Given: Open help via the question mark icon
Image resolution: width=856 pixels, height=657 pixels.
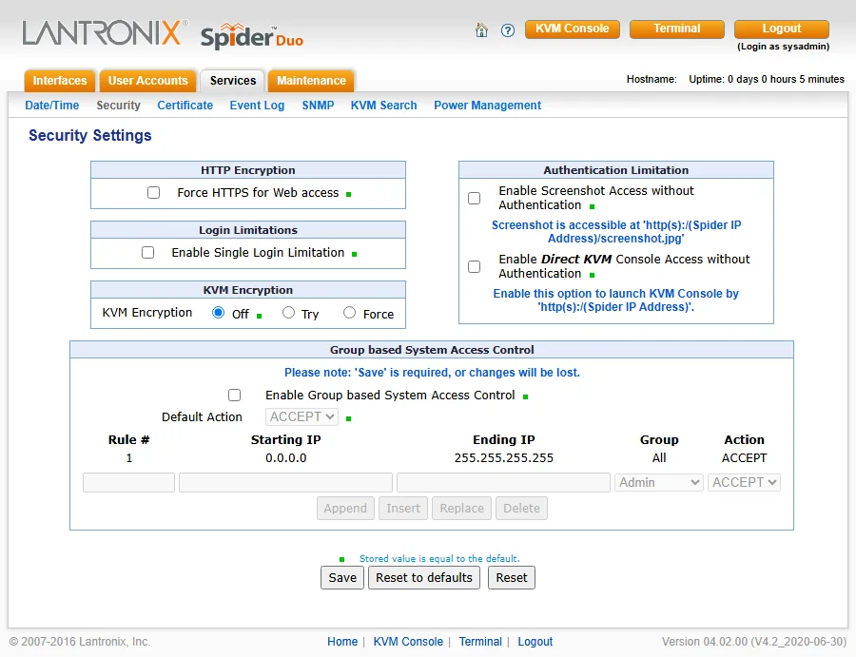Looking at the screenshot, I should (508, 30).
